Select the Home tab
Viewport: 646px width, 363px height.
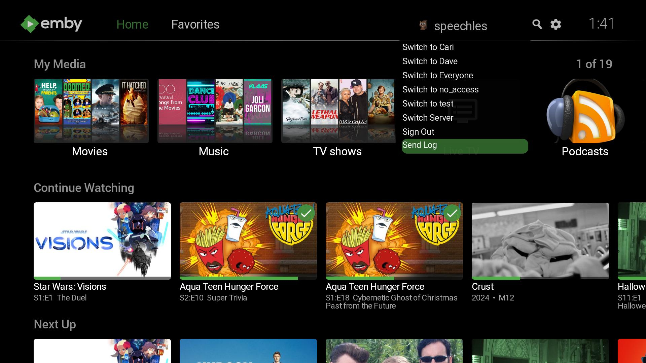(x=132, y=24)
